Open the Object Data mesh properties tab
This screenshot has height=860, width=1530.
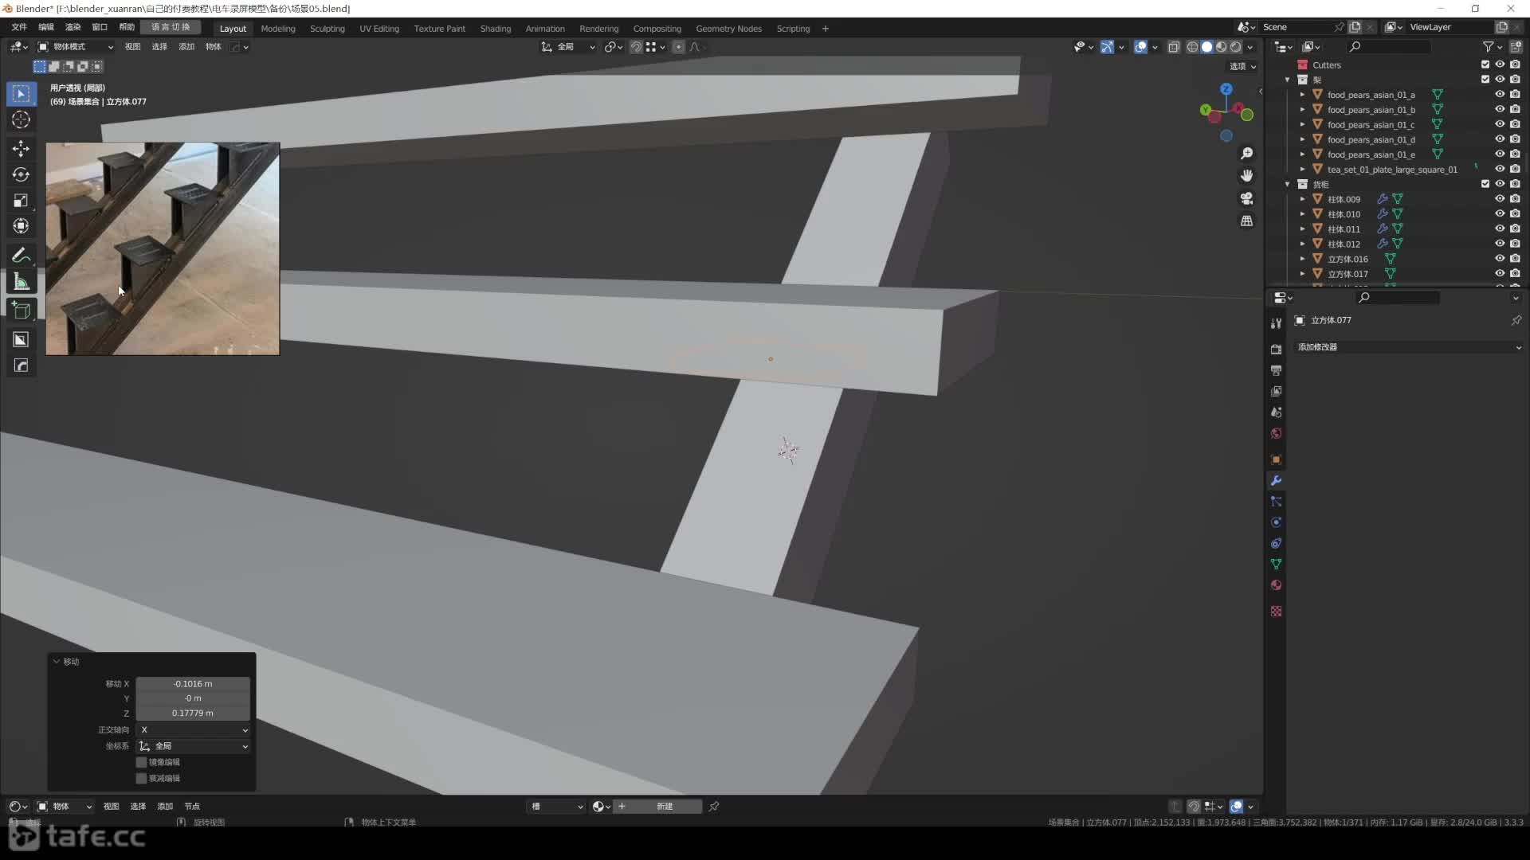(x=1276, y=564)
